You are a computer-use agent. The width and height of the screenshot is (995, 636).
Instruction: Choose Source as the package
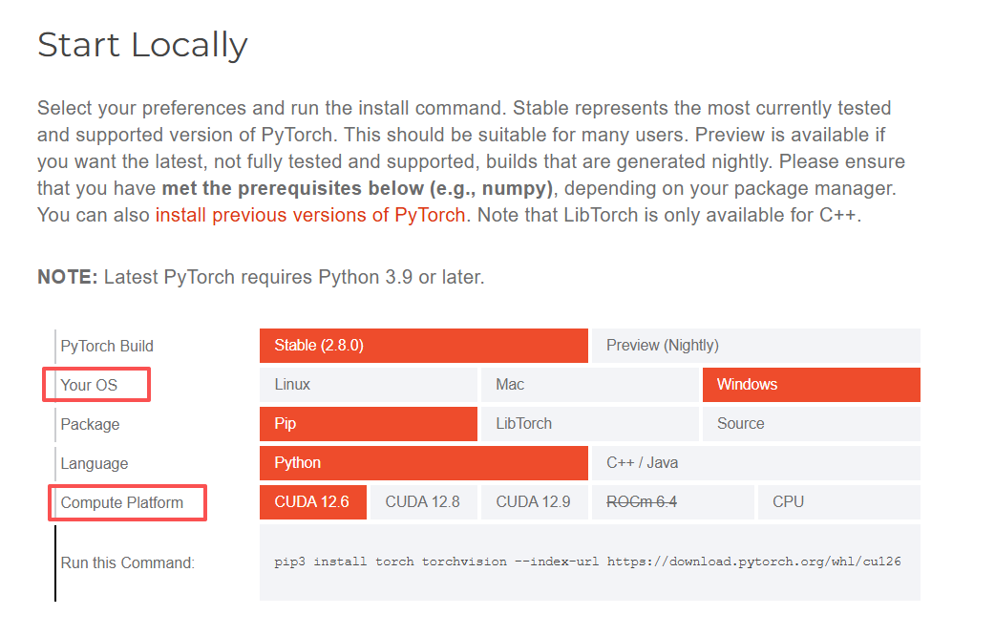(811, 424)
